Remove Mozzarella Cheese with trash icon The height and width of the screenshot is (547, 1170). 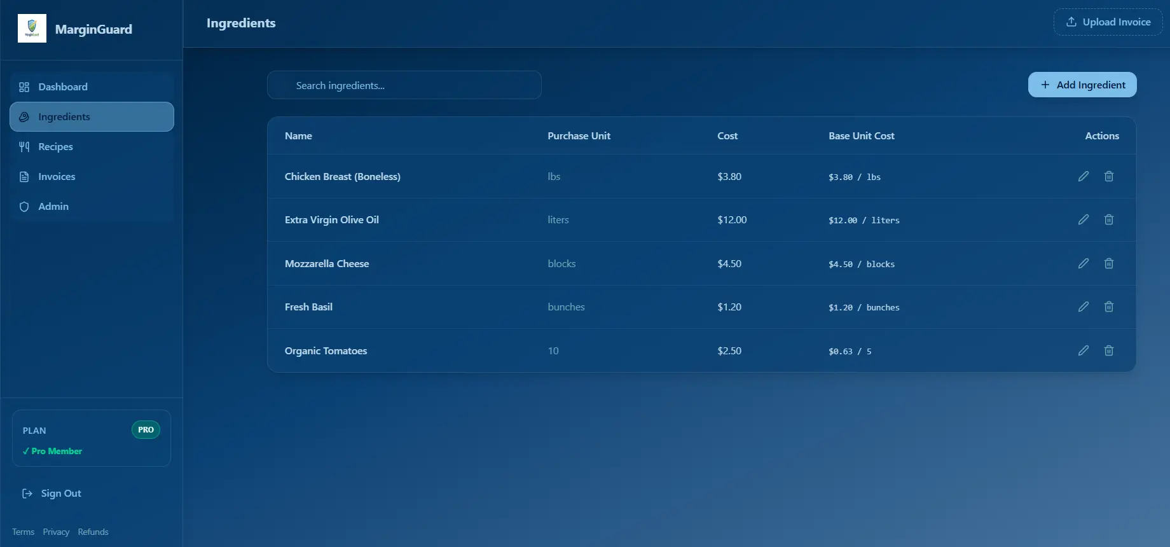pos(1109,263)
